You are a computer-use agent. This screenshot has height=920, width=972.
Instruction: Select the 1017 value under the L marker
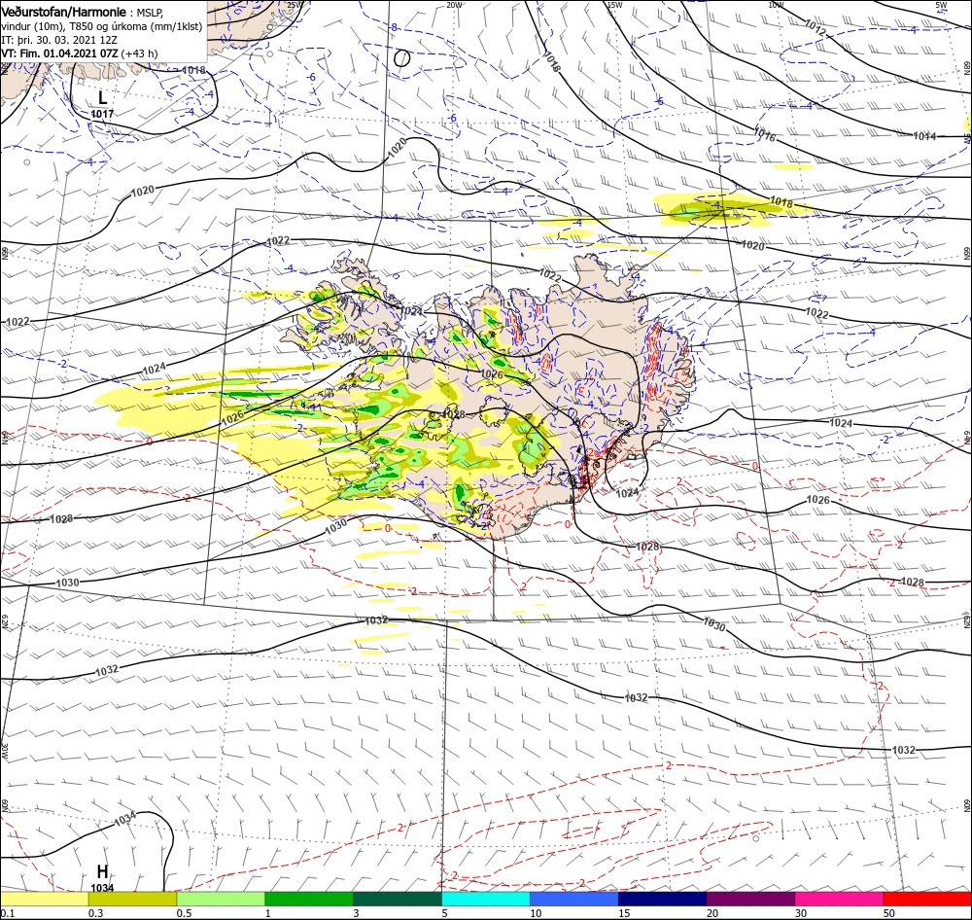(x=102, y=114)
